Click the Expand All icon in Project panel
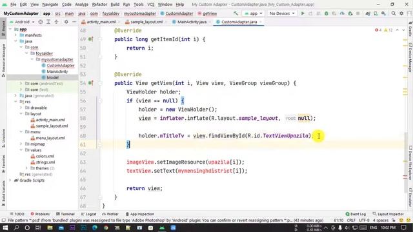The height and width of the screenshot is (232, 413). (48, 22)
